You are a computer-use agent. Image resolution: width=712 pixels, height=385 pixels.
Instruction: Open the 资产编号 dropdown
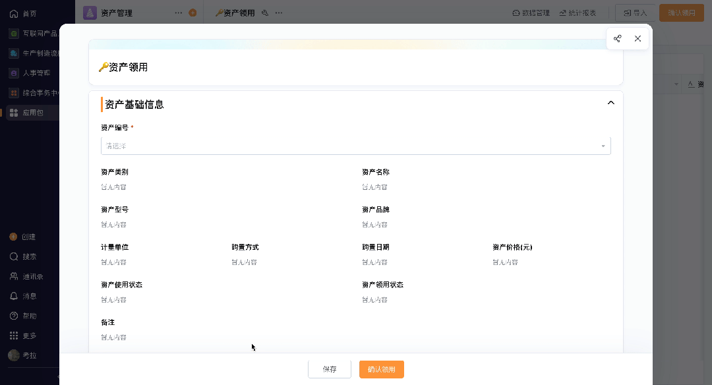[x=355, y=146]
